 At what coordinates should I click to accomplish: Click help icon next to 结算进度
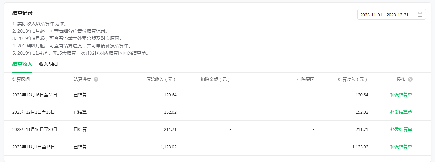(96, 79)
